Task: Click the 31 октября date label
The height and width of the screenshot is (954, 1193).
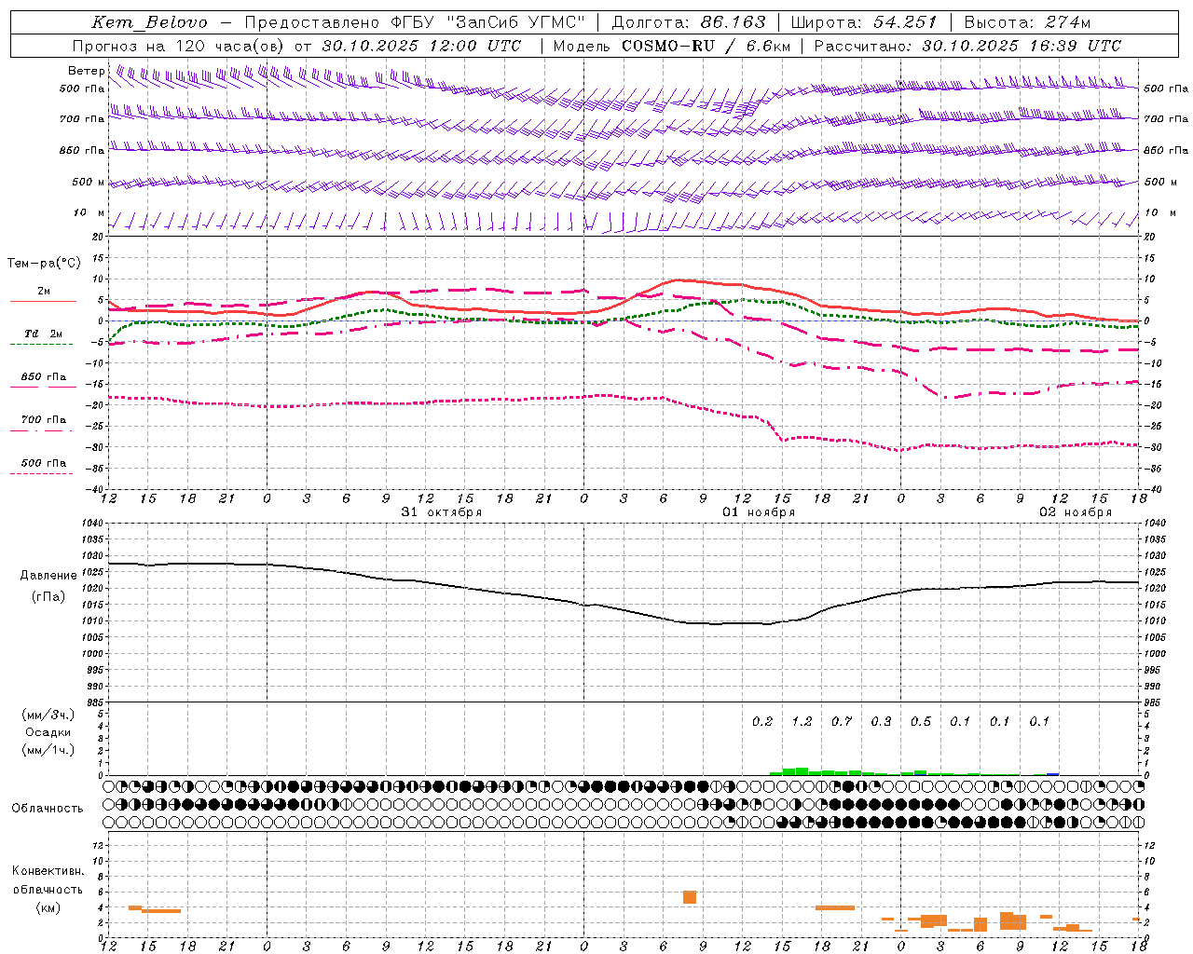Action: [x=442, y=512]
